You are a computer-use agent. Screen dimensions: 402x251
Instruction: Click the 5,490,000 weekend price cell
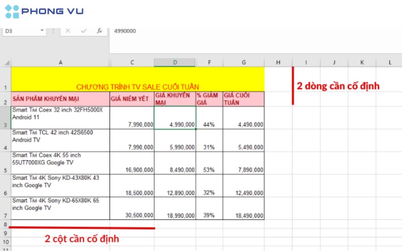pos(243,140)
